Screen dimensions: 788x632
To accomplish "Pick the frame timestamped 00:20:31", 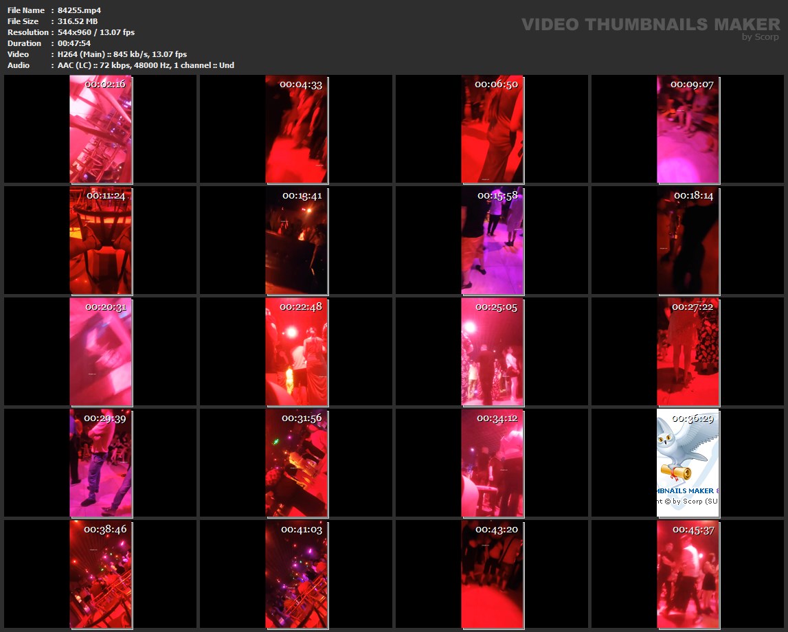I will pyautogui.click(x=100, y=352).
